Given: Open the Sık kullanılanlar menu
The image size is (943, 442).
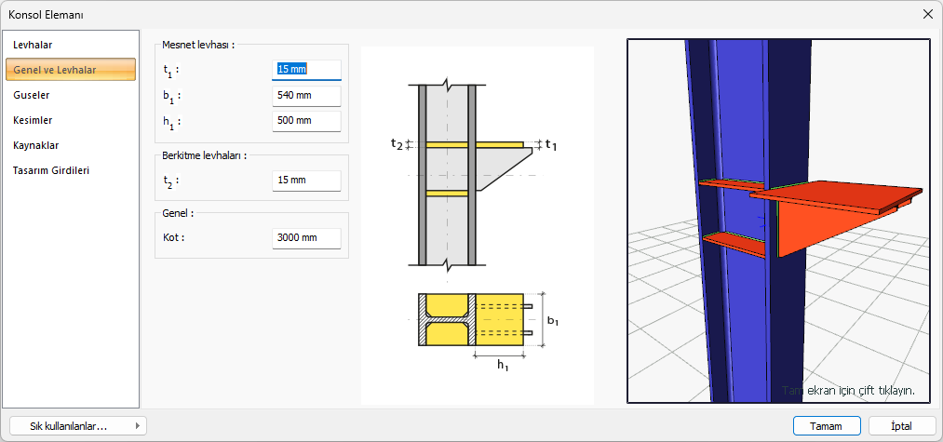Looking at the screenshot, I should [78, 426].
